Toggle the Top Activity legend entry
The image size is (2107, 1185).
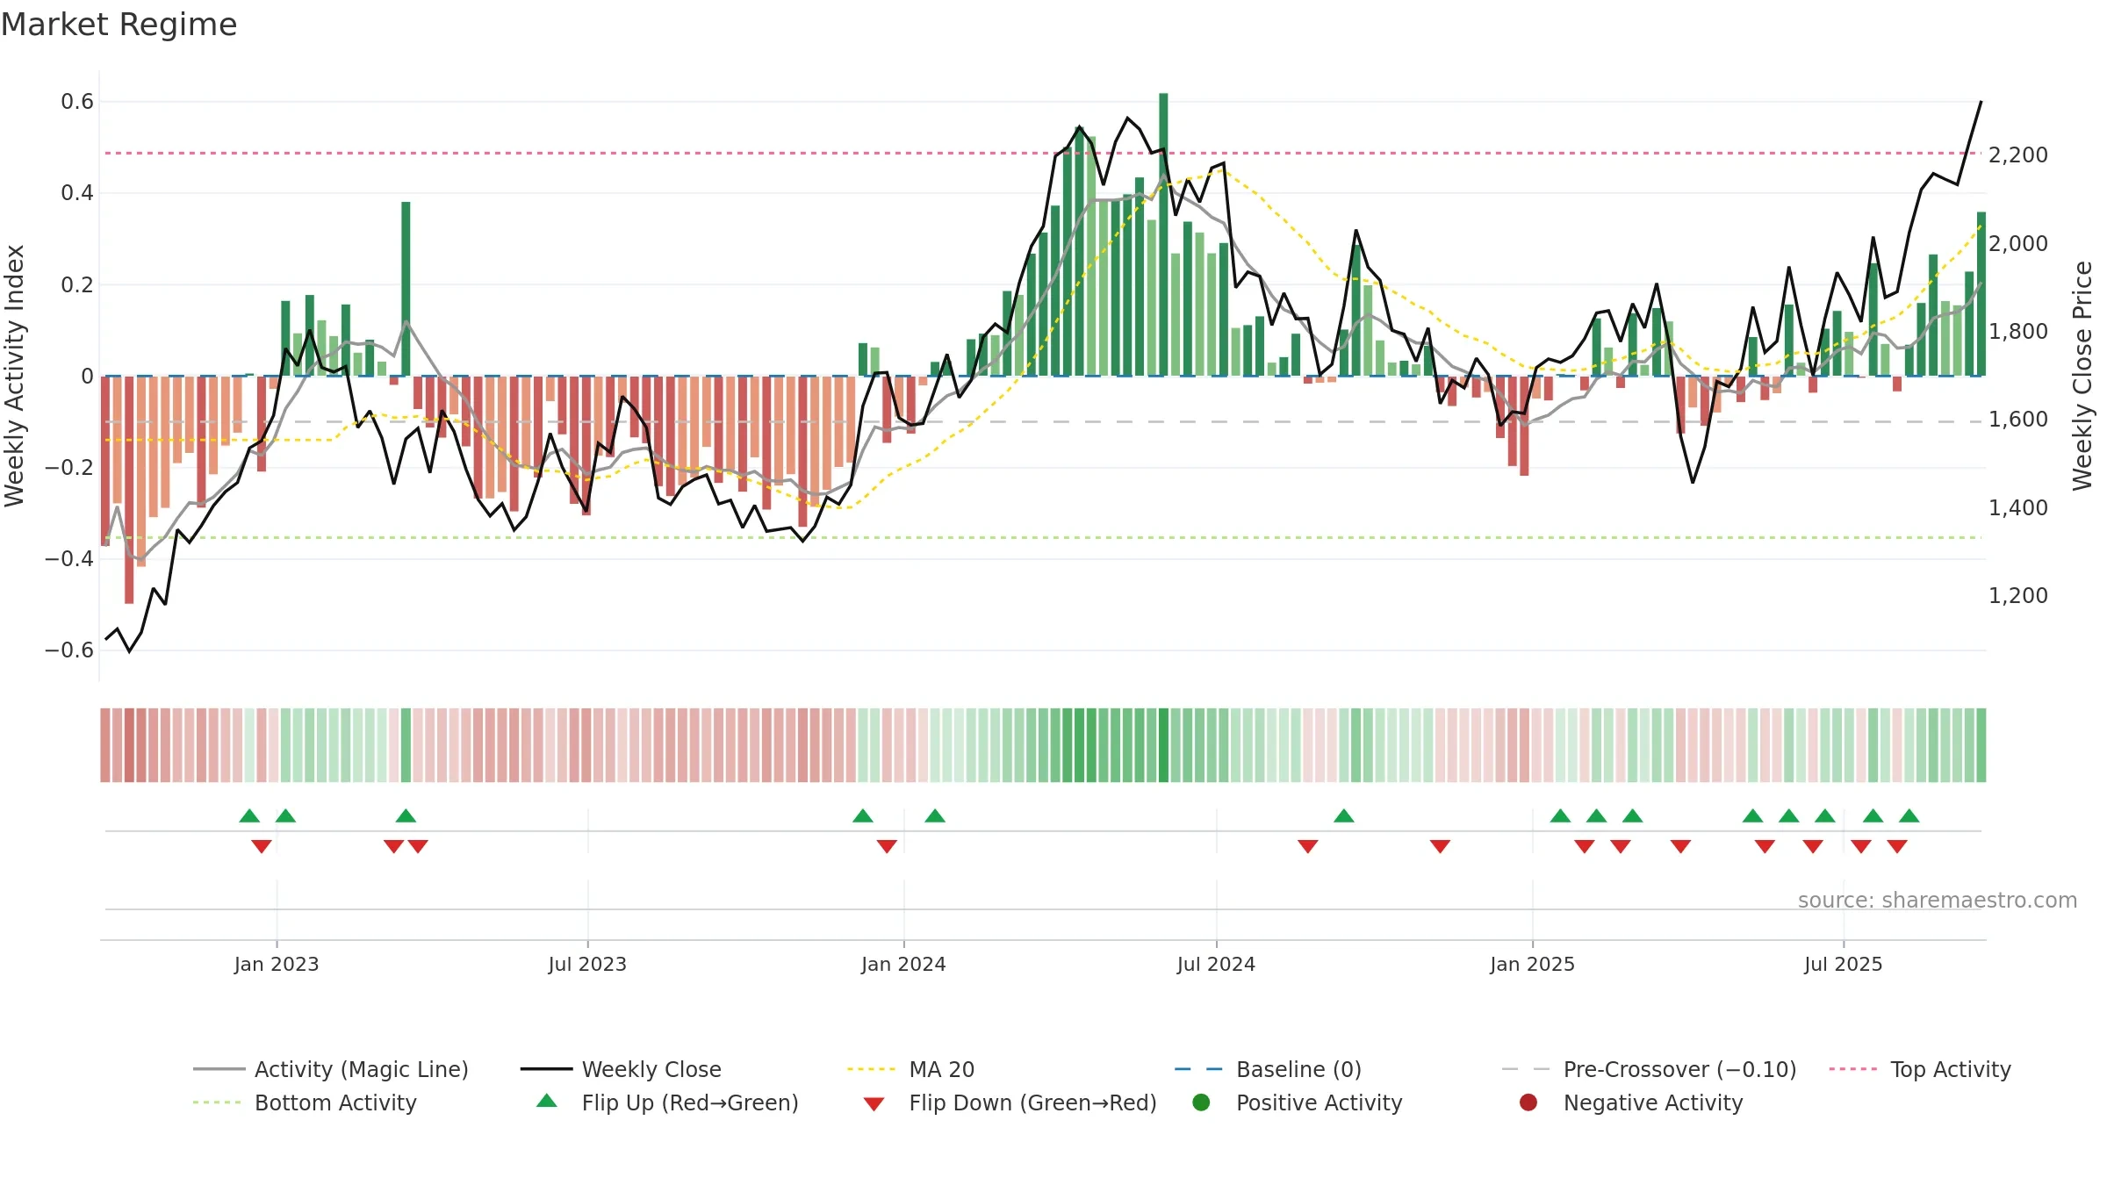pos(1920,1069)
